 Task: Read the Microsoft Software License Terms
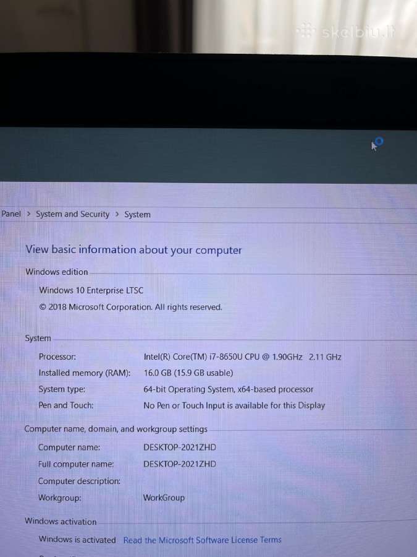[202, 540]
